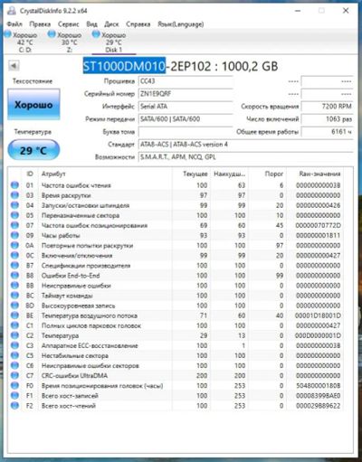The width and height of the screenshot is (362, 462).
Task: Open the Сервис menu
Action: click(69, 24)
